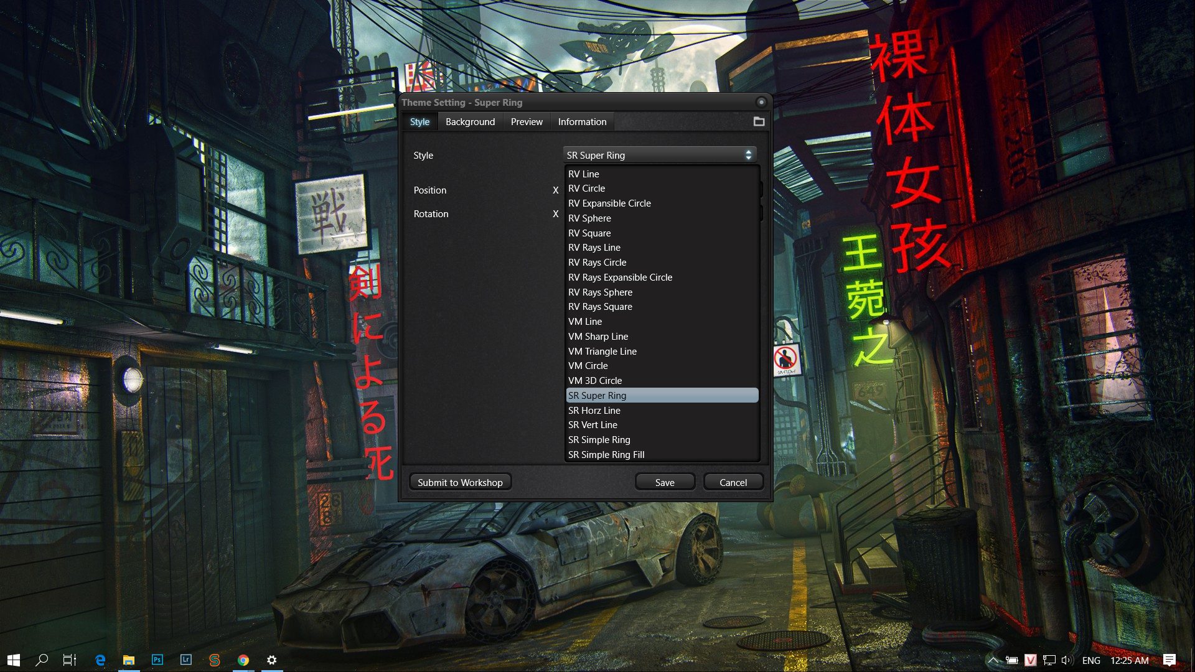The image size is (1195, 672).
Task: Choose SR Horz Line style
Action: pyautogui.click(x=662, y=411)
